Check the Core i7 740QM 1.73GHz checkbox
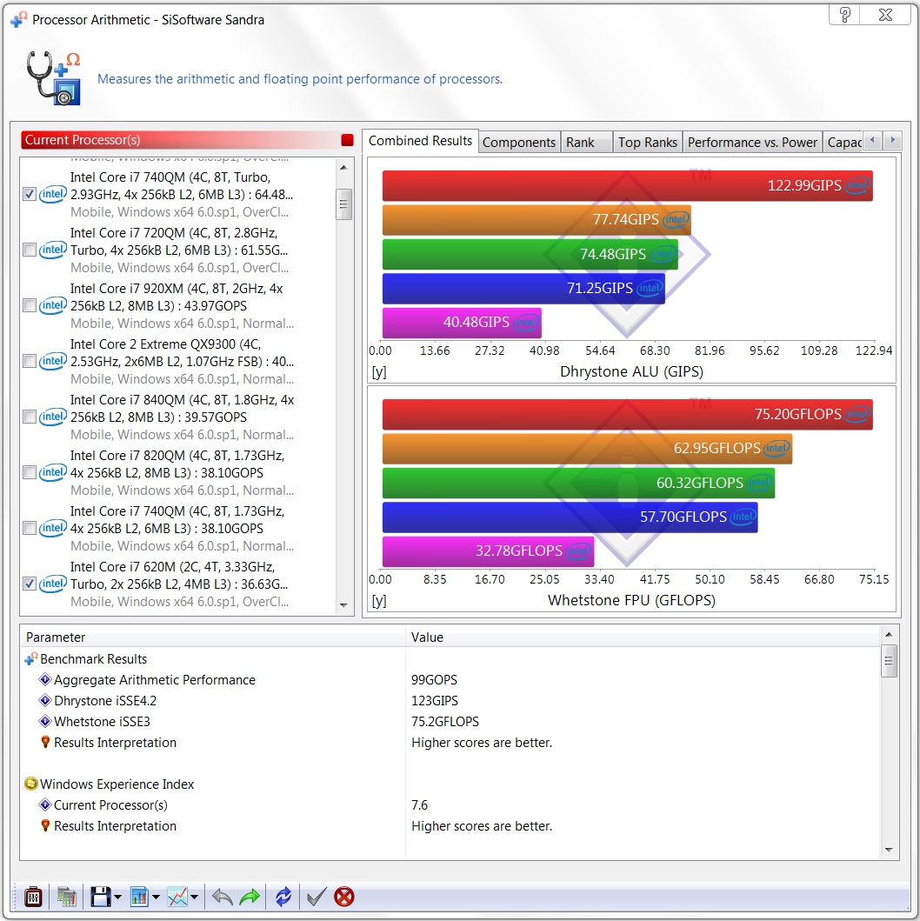 click(x=30, y=528)
